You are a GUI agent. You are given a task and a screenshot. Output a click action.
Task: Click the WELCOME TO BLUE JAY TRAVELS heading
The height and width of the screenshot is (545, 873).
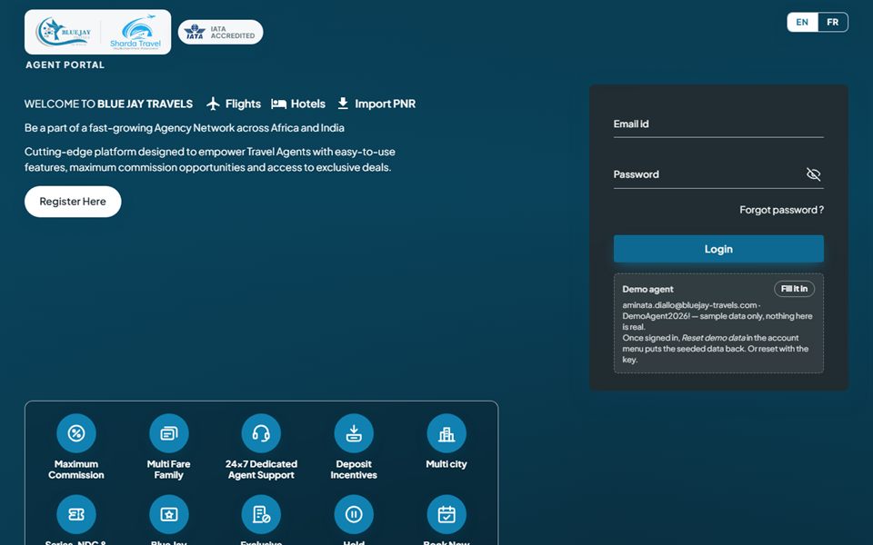(x=108, y=104)
